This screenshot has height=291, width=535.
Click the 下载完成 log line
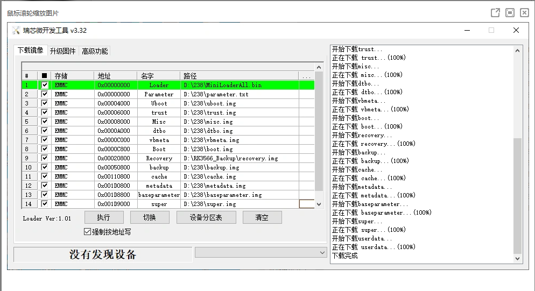pos(345,255)
